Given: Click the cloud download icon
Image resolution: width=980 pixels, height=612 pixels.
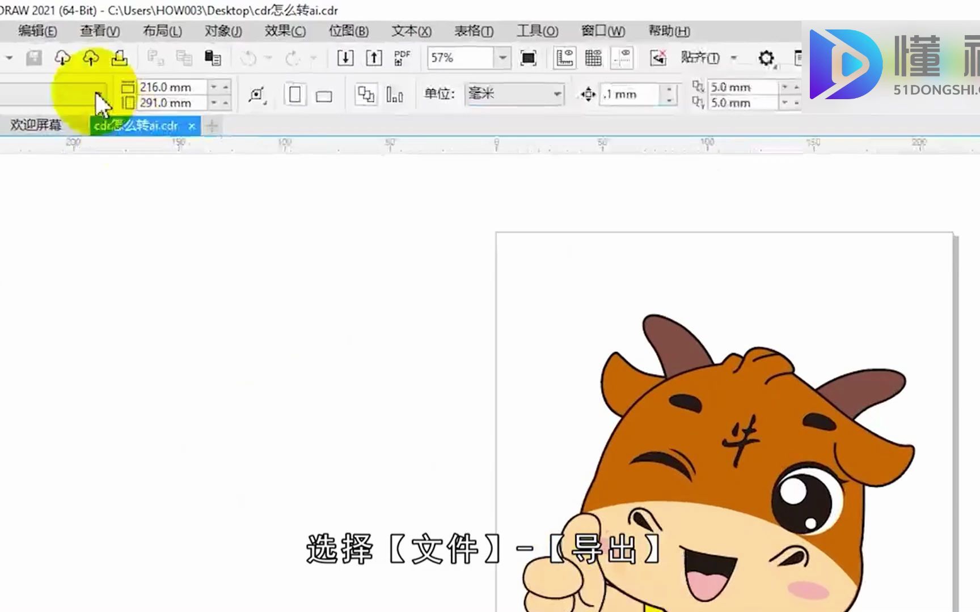Looking at the screenshot, I should coord(62,58).
